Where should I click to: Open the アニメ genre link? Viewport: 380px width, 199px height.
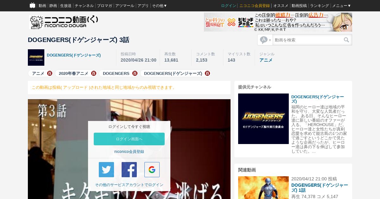(266, 60)
